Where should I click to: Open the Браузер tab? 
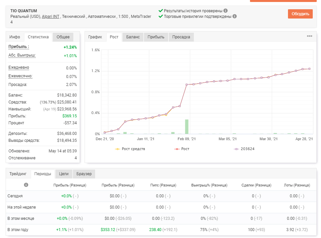point(84,174)
